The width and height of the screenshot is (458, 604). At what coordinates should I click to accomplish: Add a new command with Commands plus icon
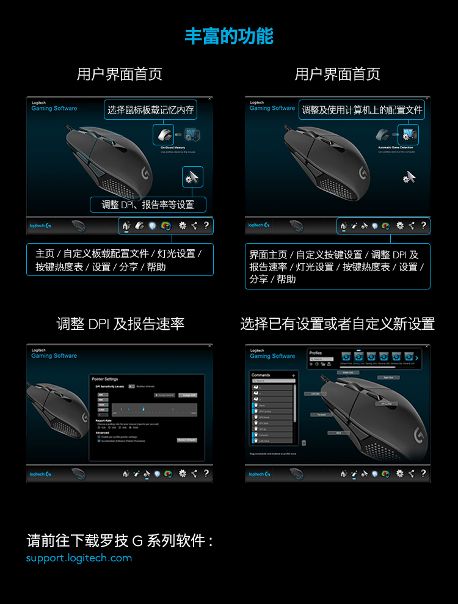click(x=294, y=376)
